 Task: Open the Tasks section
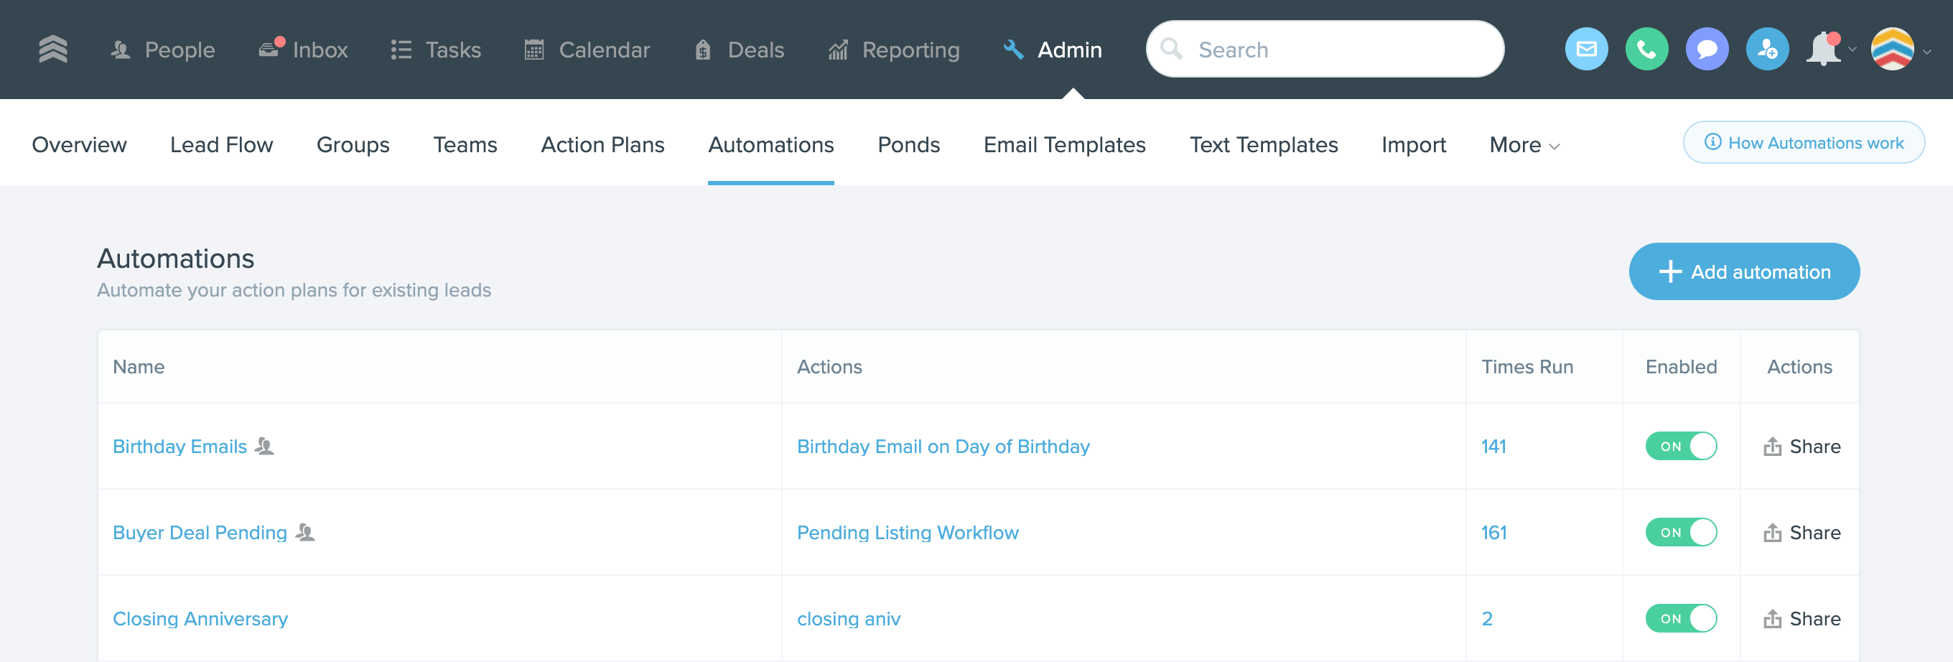coord(436,50)
